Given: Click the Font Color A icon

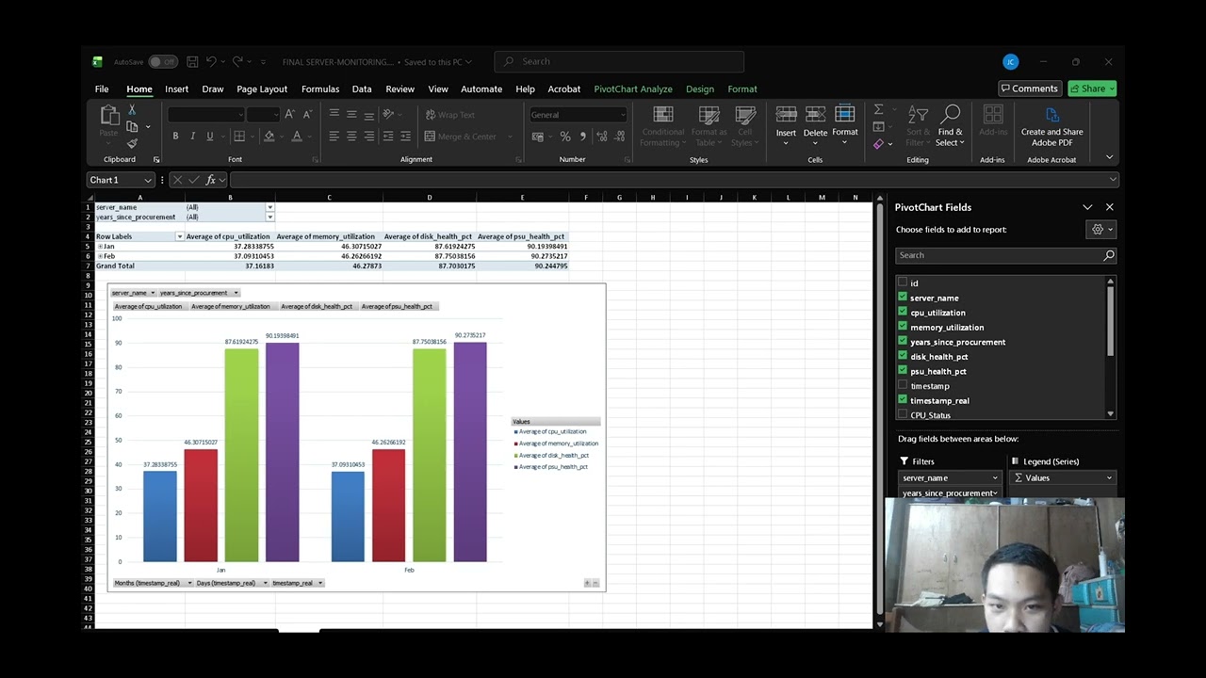Looking at the screenshot, I should [297, 137].
